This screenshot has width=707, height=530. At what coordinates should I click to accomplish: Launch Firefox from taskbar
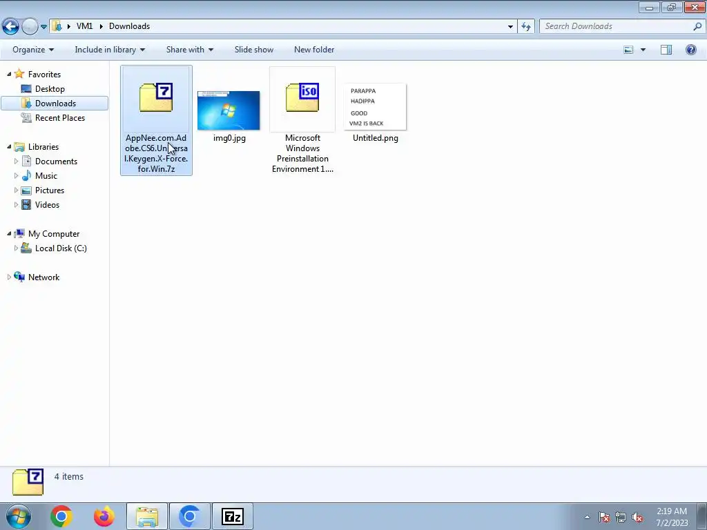[x=104, y=516]
